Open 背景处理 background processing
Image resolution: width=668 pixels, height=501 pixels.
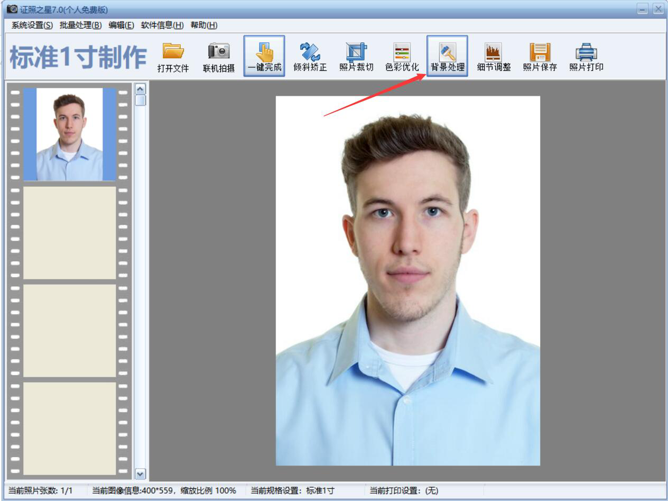(x=447, y=56)
